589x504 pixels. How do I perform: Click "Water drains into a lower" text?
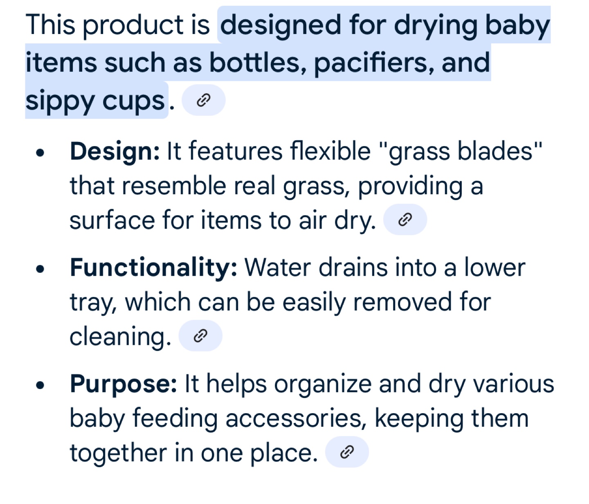click(x=384, y=268)
